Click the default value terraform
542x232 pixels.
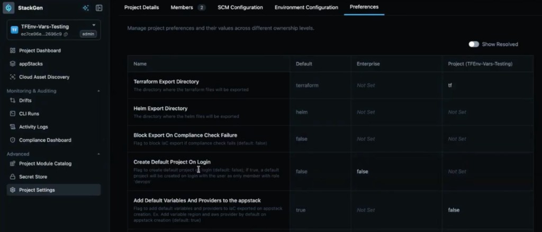pyautogui.click(x=307, y=85)
